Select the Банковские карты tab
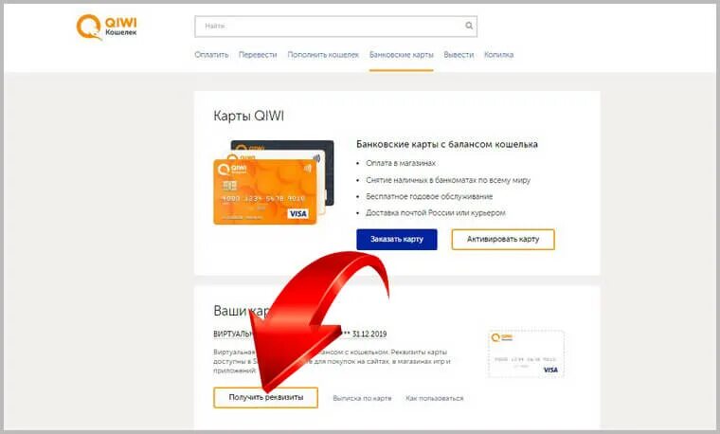The width and height of the screenshot is (720, 434). (x=402, y=55)
